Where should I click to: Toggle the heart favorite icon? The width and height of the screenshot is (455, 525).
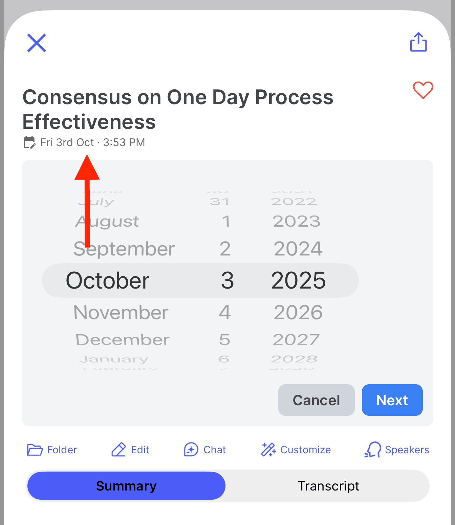[x=423, y=90]
